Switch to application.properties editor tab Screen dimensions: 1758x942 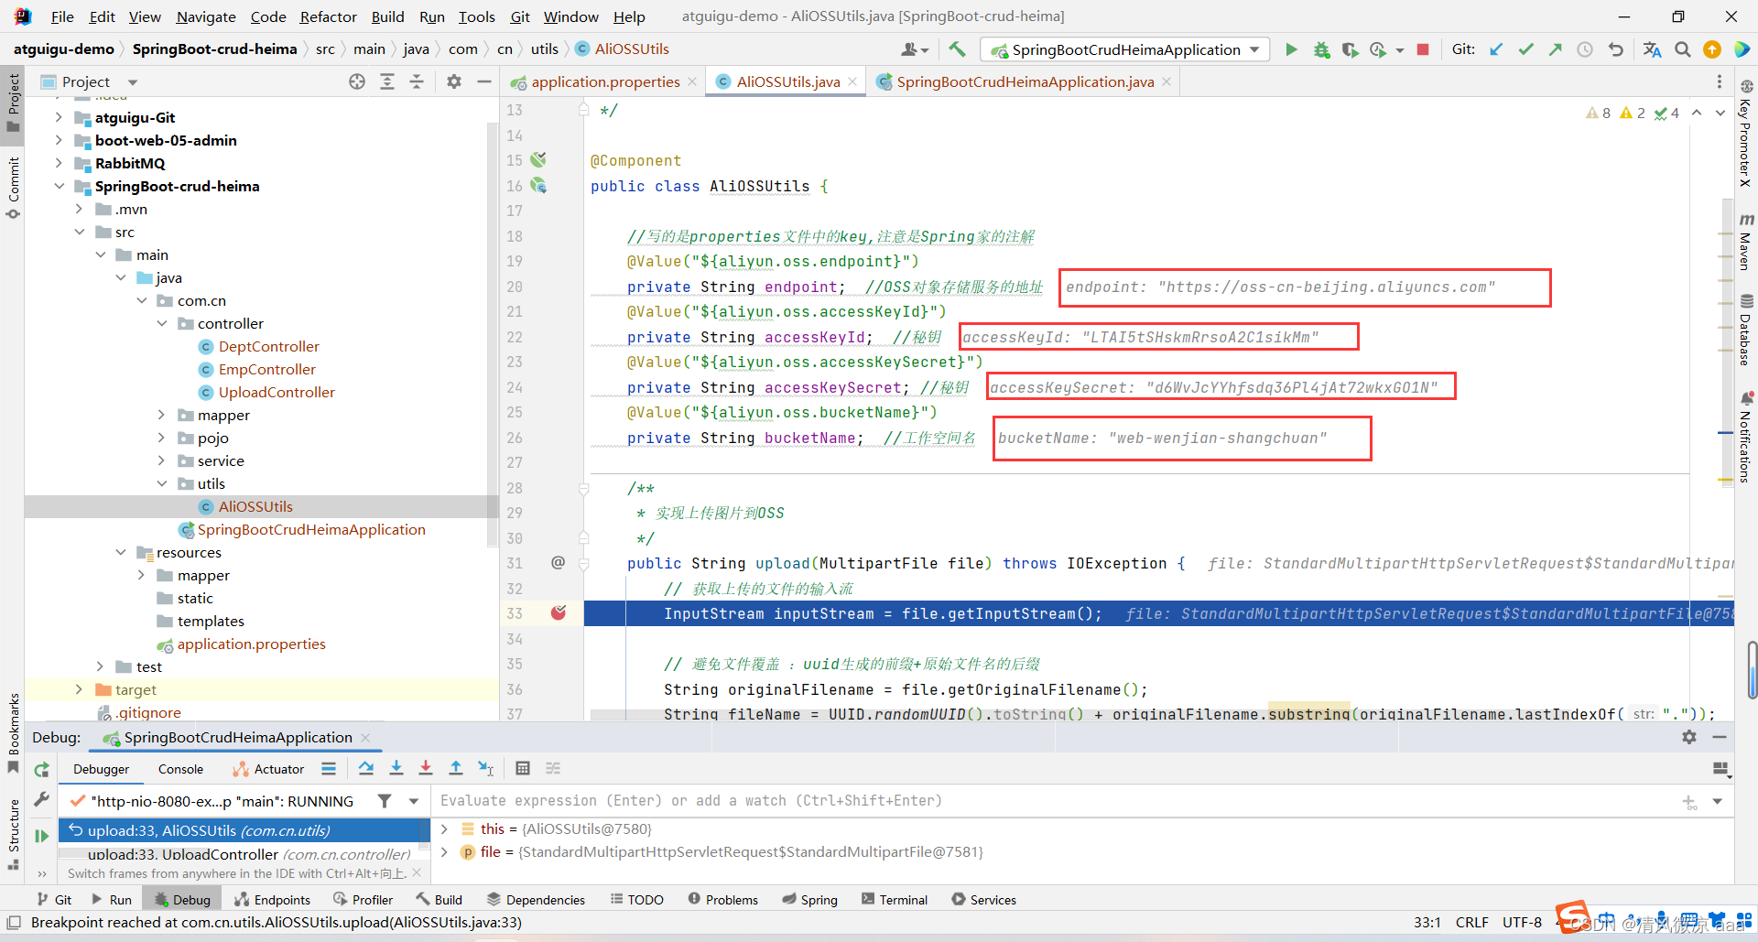point(604,81)
